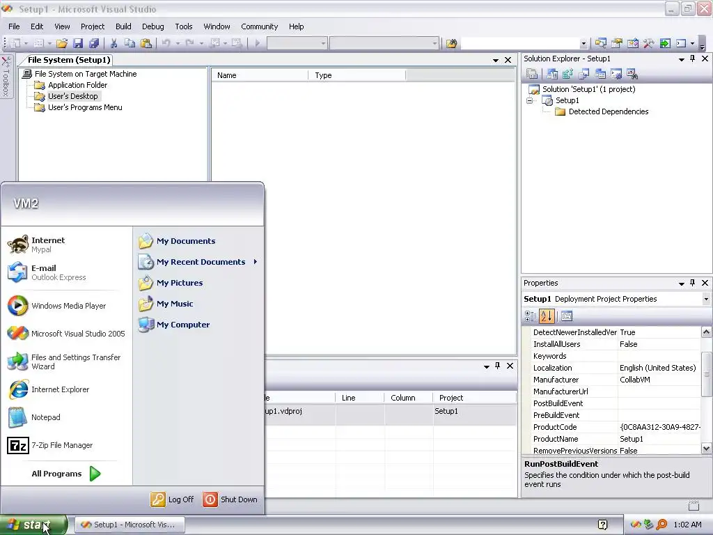Open the Community menu
Image resolution: width=713 pixels, height=535 pixels.
click(259, 26)
